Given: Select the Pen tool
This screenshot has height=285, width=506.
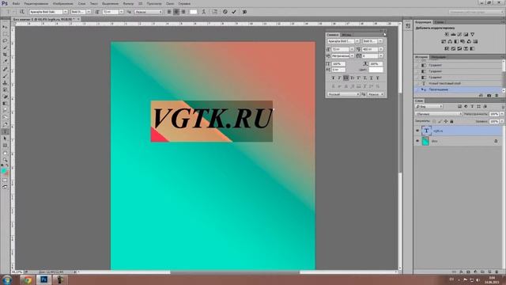Looking at the screenshot, I should [5, 124].
